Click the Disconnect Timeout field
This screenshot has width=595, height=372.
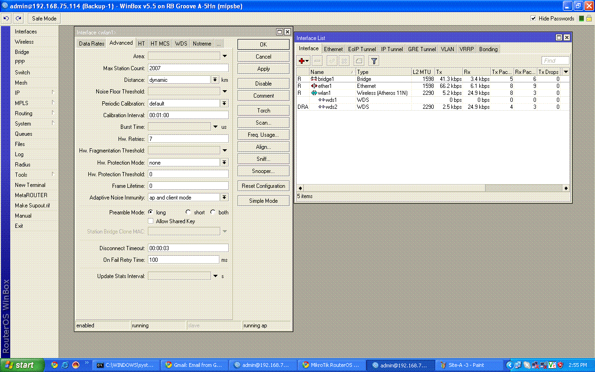coord(188,248)
